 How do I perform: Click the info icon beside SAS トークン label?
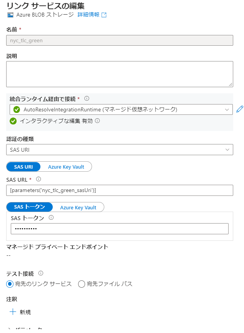click(x=51, y=217)
